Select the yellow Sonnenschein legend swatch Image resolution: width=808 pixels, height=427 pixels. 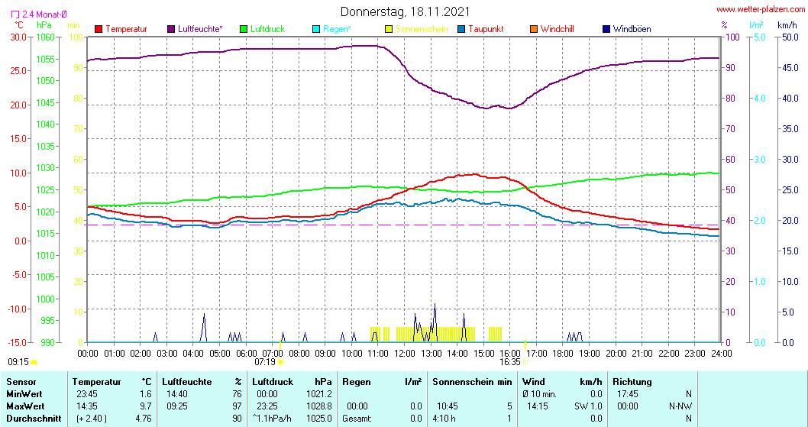click(389, 29)
